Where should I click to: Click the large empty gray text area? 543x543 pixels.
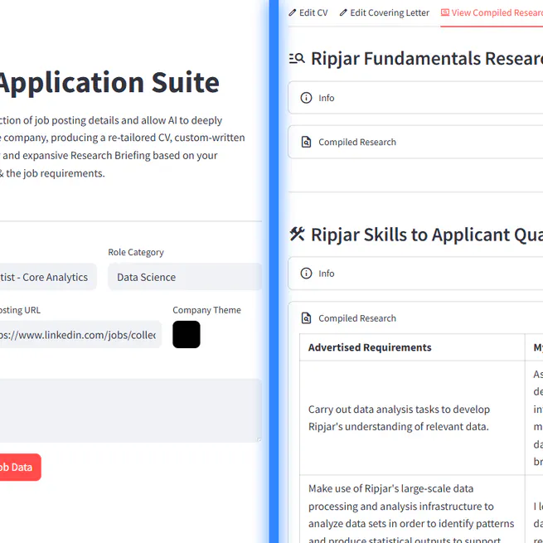131,410
